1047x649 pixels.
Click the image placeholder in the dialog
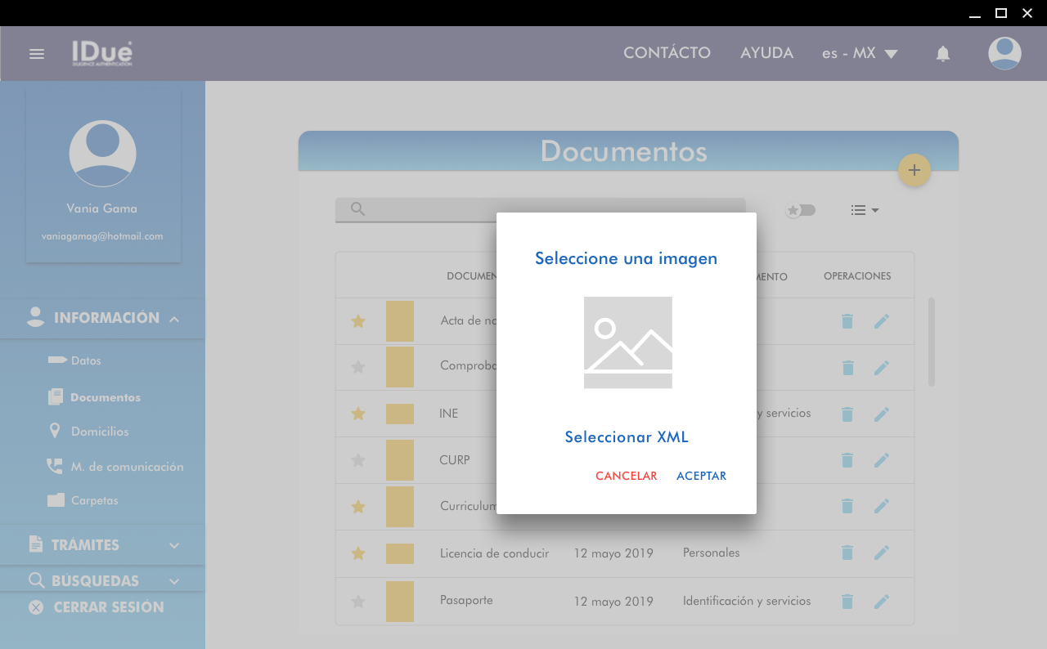627,342
